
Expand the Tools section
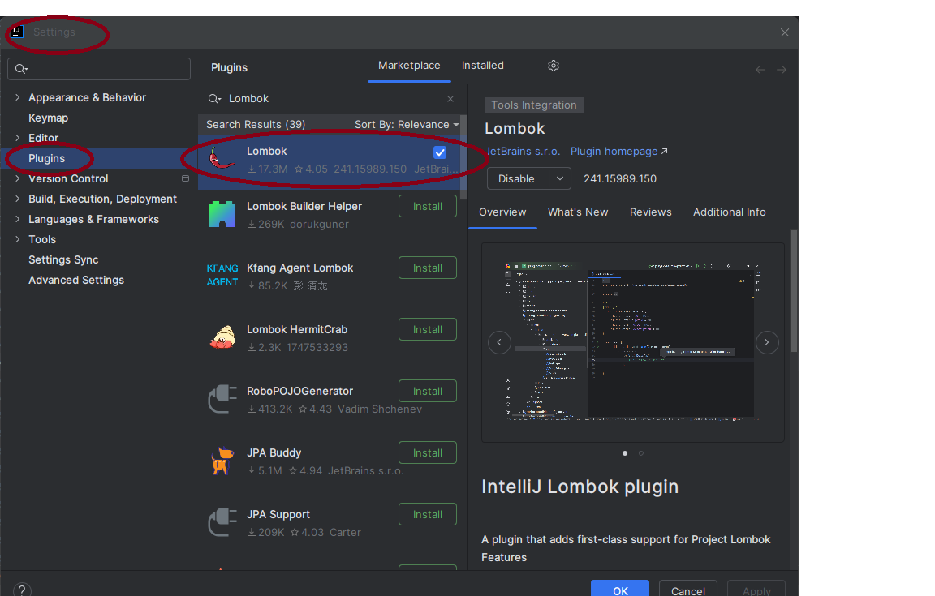(x=17, y=239)
